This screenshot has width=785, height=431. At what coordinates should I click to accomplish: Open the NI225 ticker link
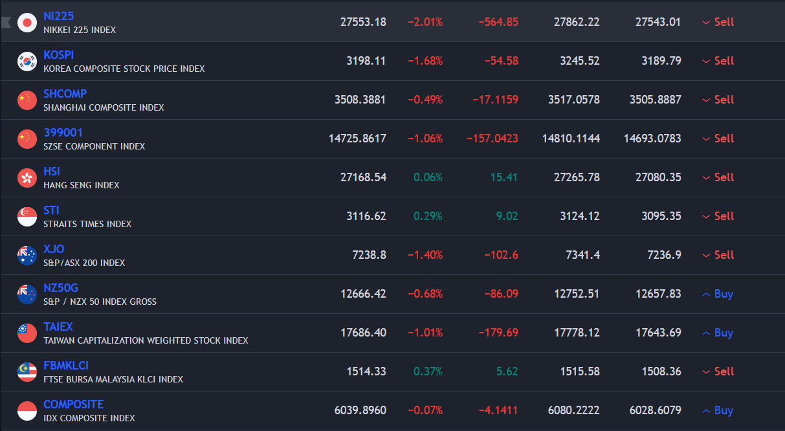coord(59,16)
